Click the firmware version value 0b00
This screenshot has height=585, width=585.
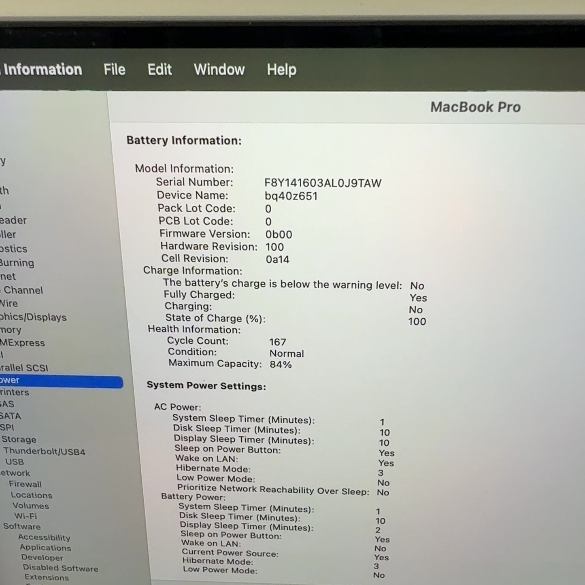(279, 234)
